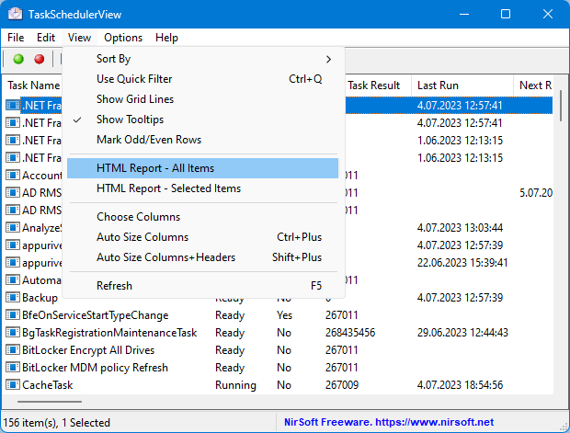
Task: Click Last Run value 29.06.2023 12:44:43
Action: [x=462, y=332]
